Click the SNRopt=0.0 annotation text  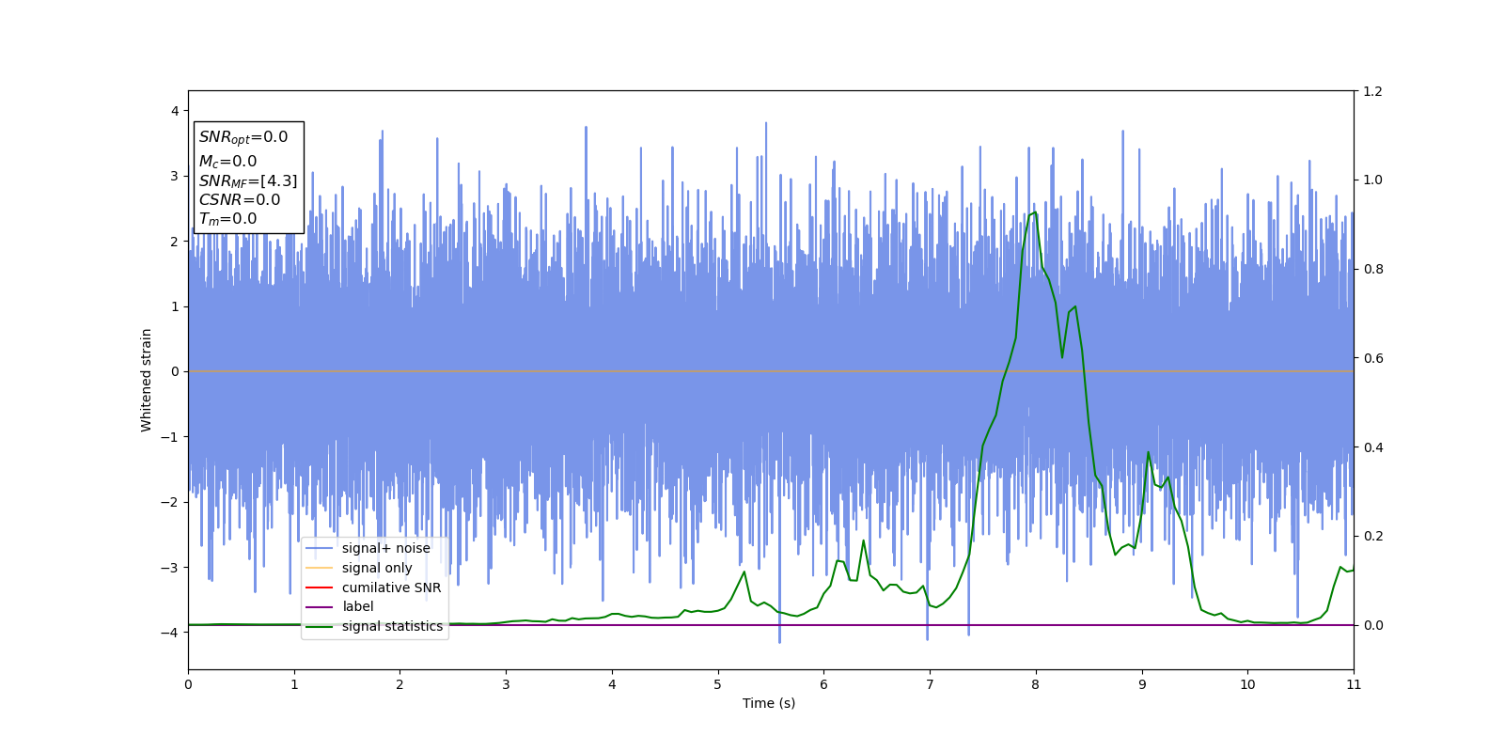pyautogui.click(x=243, y=137)
